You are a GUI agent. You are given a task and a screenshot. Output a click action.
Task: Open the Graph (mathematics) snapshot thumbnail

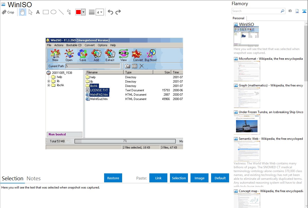247,98
